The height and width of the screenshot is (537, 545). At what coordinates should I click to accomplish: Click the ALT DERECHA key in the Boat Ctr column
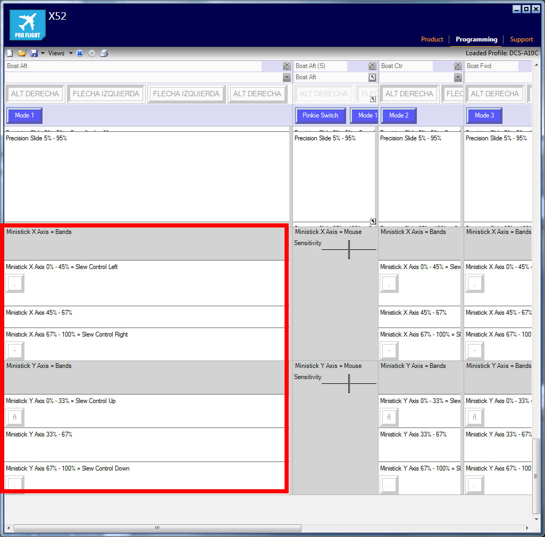[x=409, y=94]
